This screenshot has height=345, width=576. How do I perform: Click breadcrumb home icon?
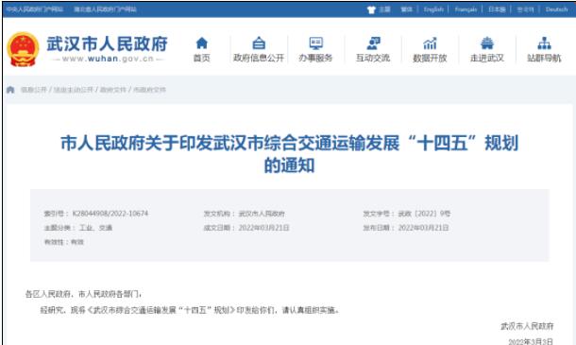click(x=10, y=90)
